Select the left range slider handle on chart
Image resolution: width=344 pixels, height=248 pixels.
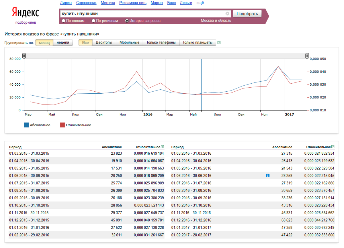(24, 56)
